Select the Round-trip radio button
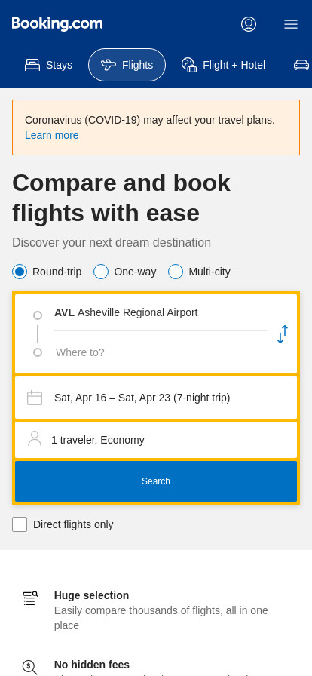 (x=20, y=272)
